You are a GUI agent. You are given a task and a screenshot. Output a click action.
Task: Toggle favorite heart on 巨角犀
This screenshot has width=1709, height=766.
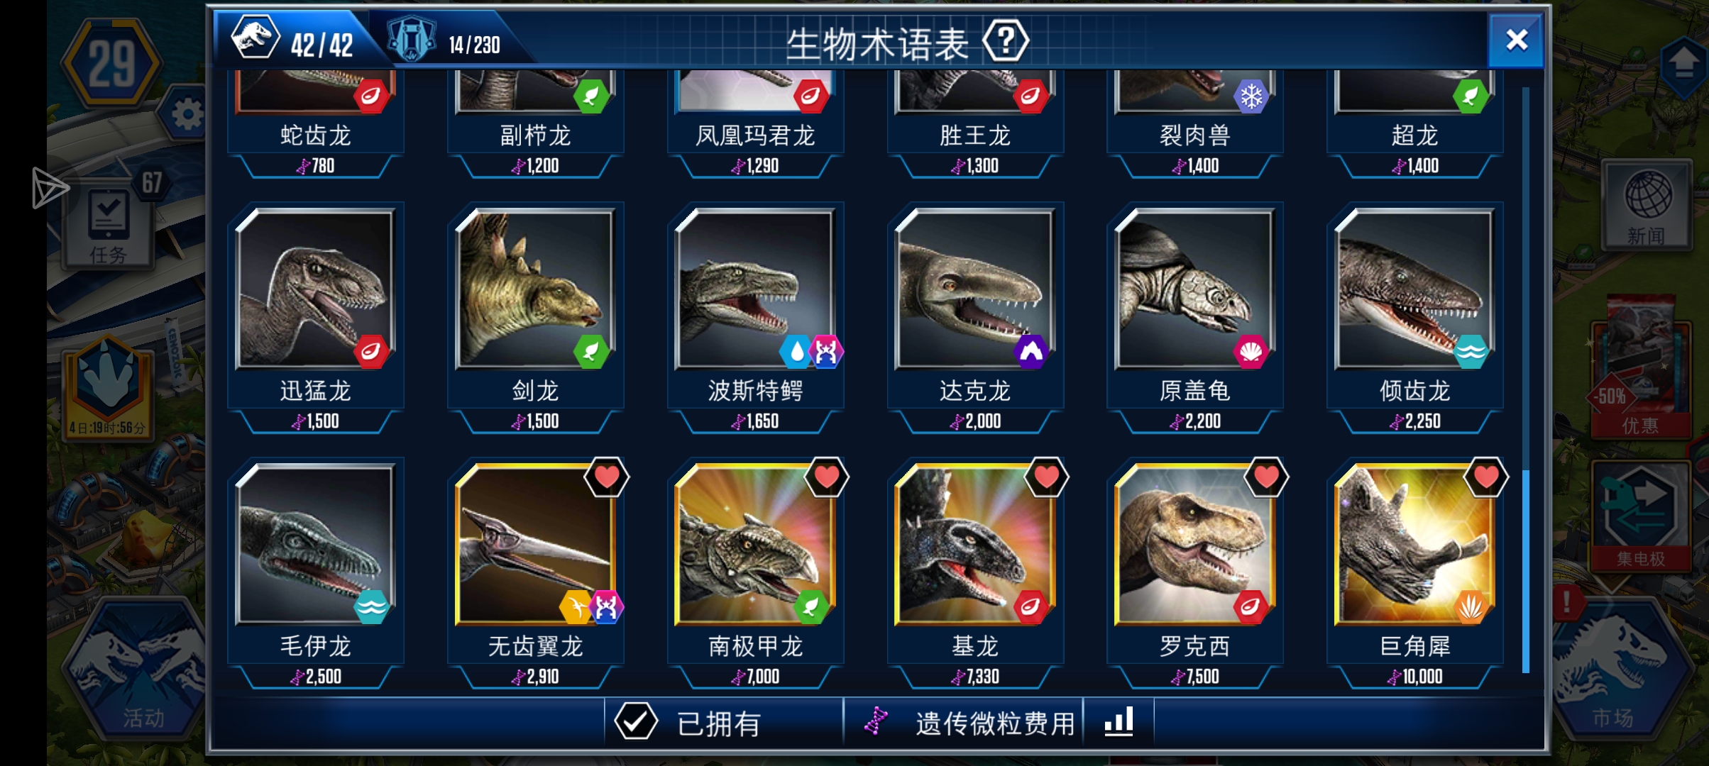[x=1486, y=477]
